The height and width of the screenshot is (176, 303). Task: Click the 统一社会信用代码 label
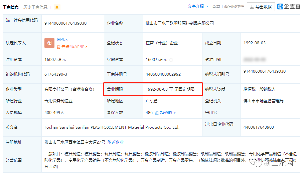(22, 20)
